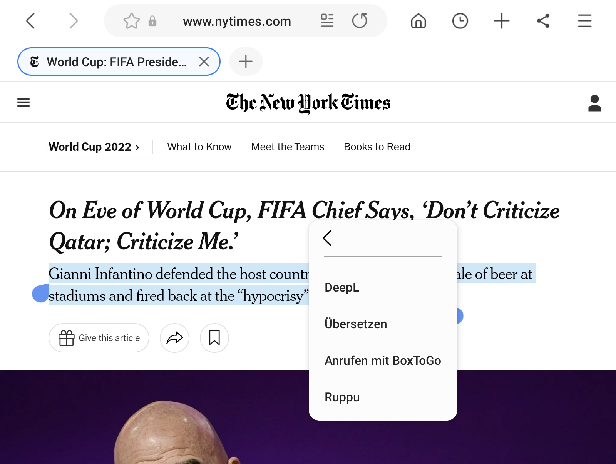The image size is (616, 464).
Task: Open the NYTimes account profile icon
Action: coord(594,103)
